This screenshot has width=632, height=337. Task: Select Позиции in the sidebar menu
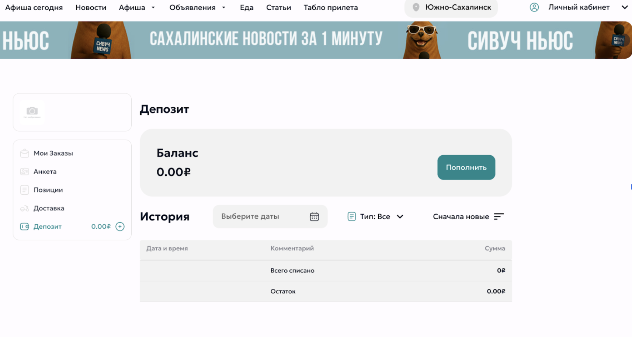48,190
